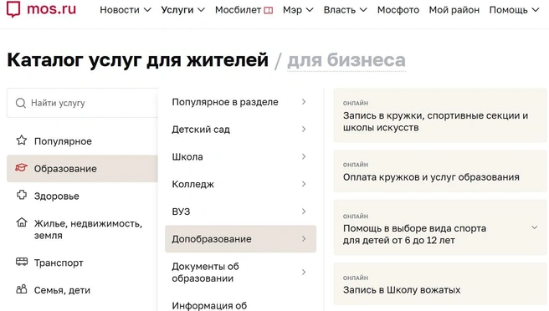Select the ВУЗ subsection
Screen dimensions: 549x311
click(x=240, y=212)
